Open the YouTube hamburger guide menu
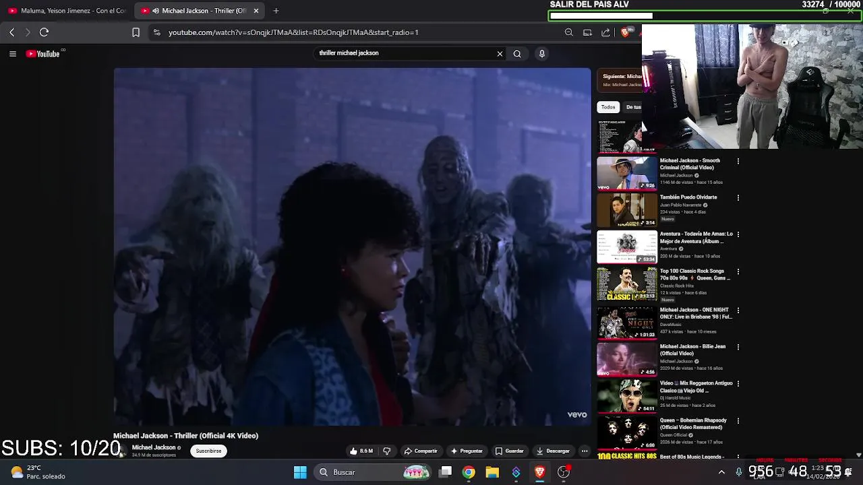 [12, 54]
